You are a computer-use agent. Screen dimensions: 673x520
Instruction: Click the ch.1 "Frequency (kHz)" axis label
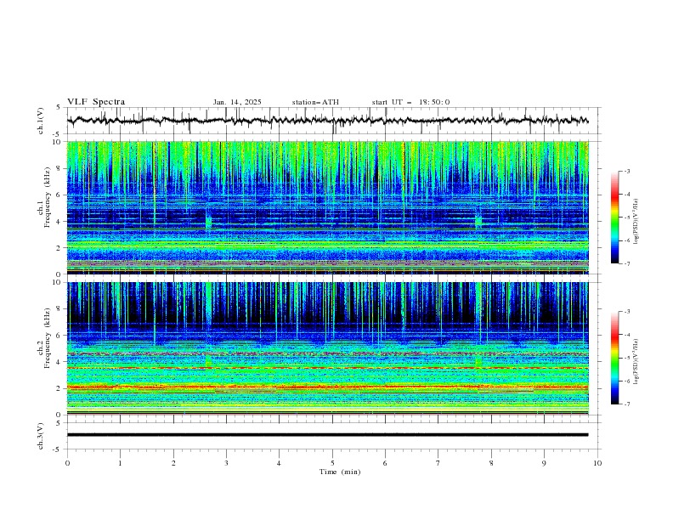(47, 197)
